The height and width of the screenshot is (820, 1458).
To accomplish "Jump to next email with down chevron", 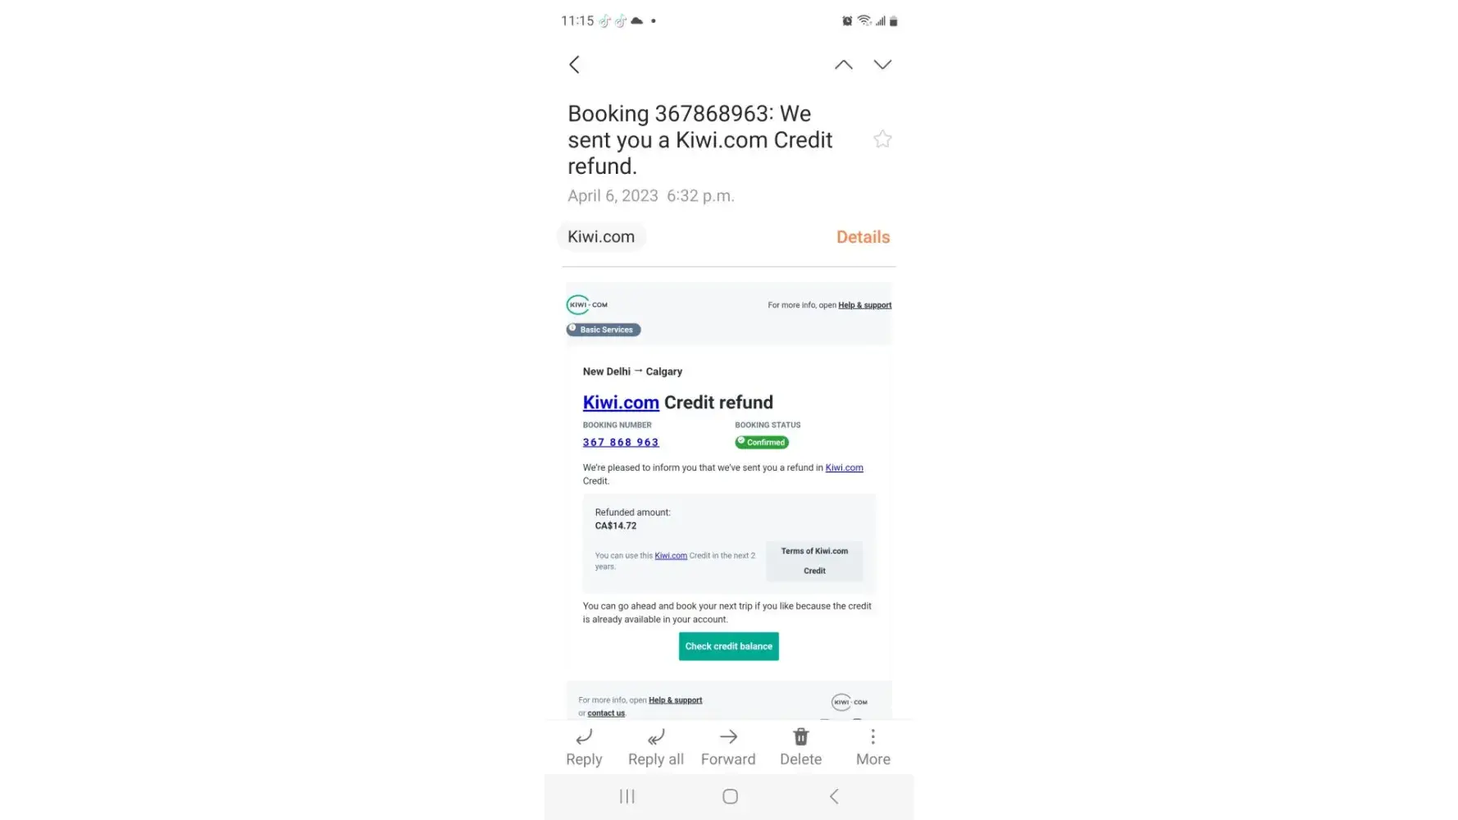I will tap(882, 65).
